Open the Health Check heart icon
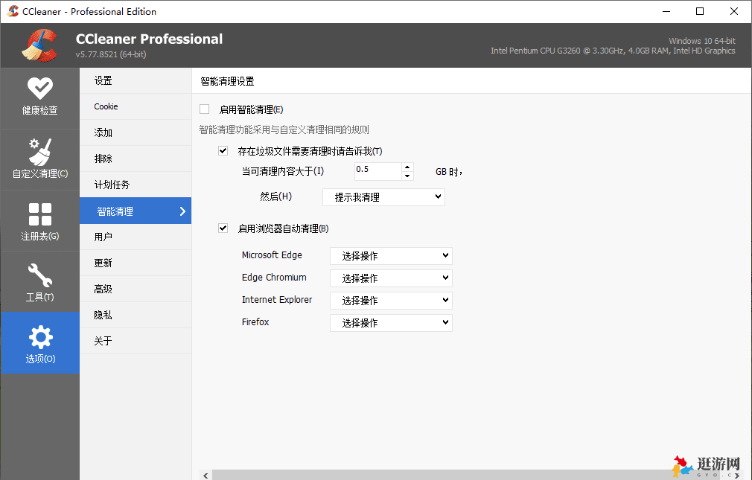The height and width of the screenshot is (480, 752). click(x=39, y=89)
